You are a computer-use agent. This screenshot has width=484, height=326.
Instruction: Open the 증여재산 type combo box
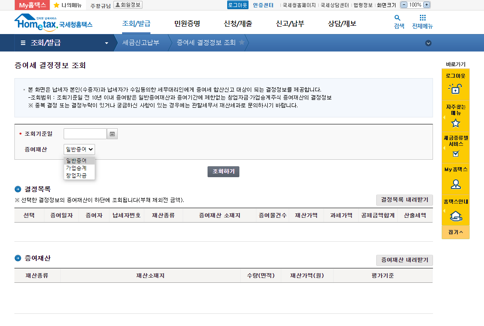point(79,149)
